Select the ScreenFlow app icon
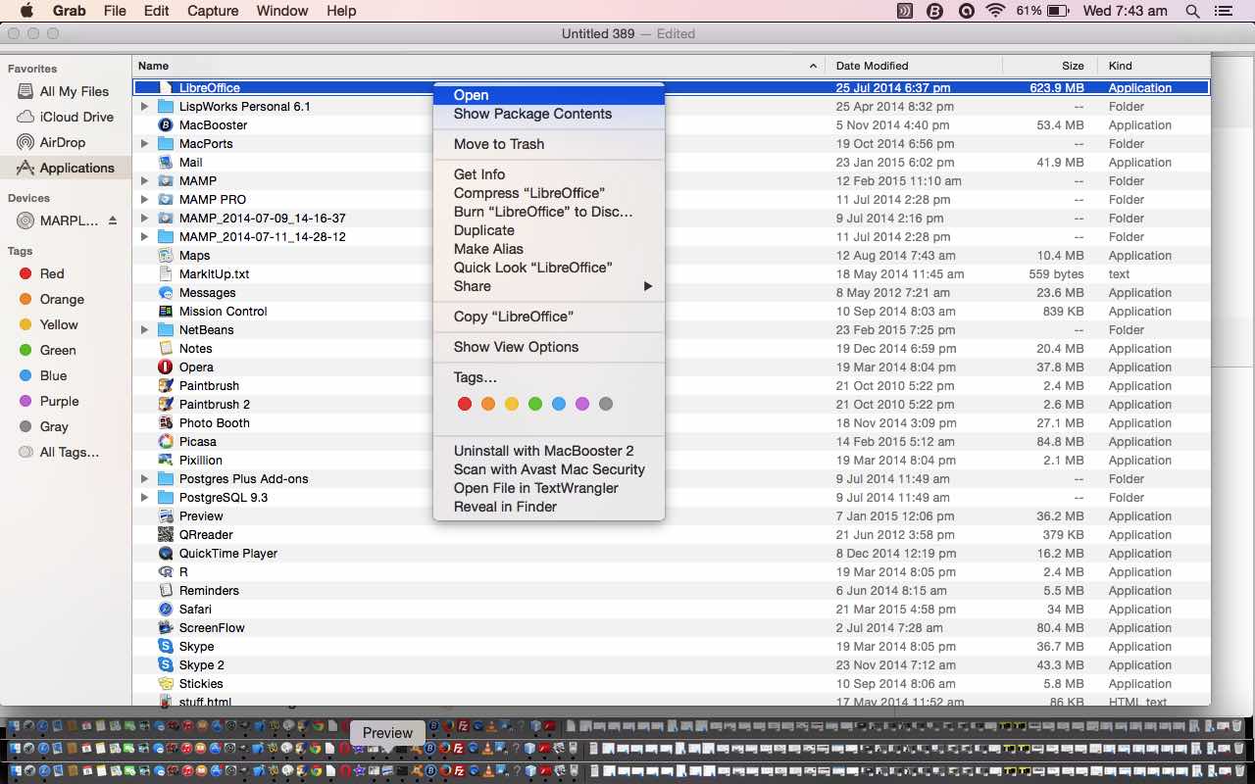The image size is (1255, 784). click(x=166, y=628)
